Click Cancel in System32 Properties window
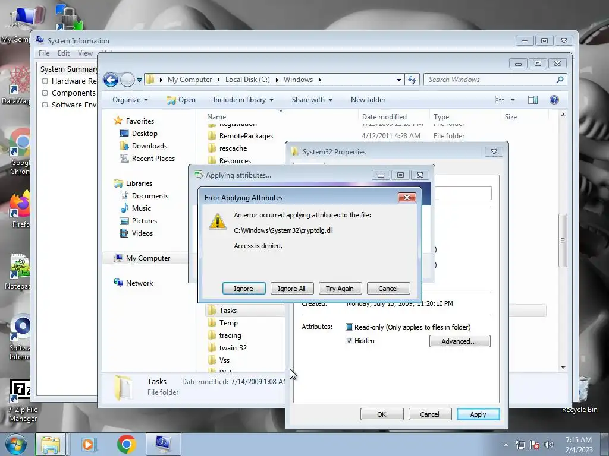Viewport: 609px width, 456px height. [429, 414]
